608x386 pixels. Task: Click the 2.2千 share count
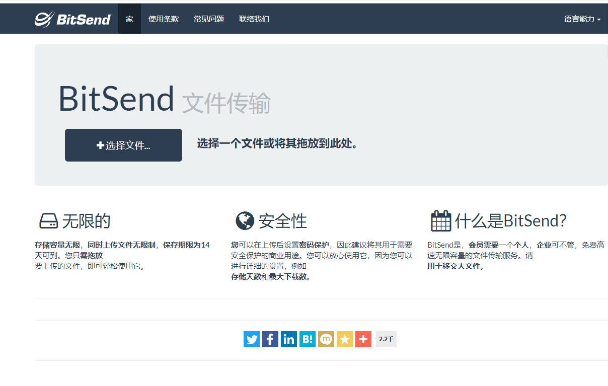(x=386, y=339)
